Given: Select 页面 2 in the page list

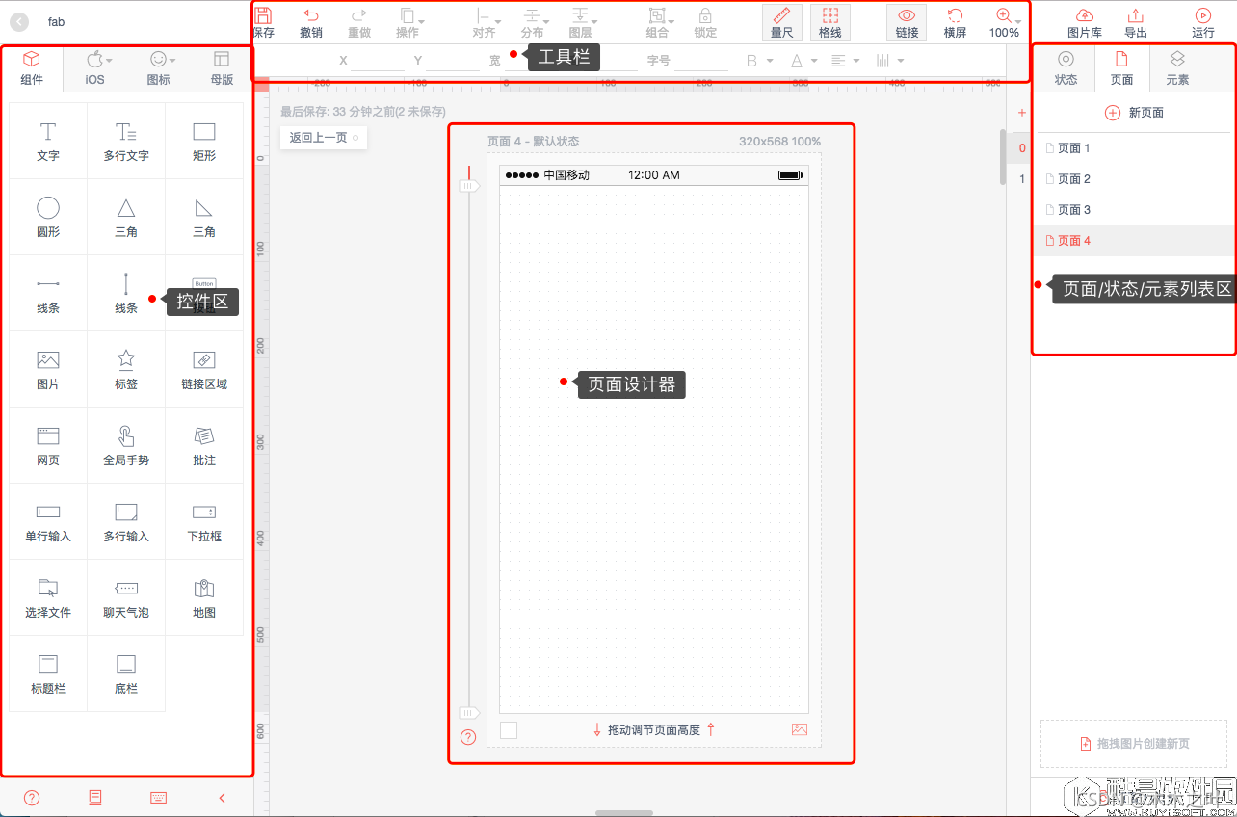Looking at the screenshot, I should (1134, 179).
